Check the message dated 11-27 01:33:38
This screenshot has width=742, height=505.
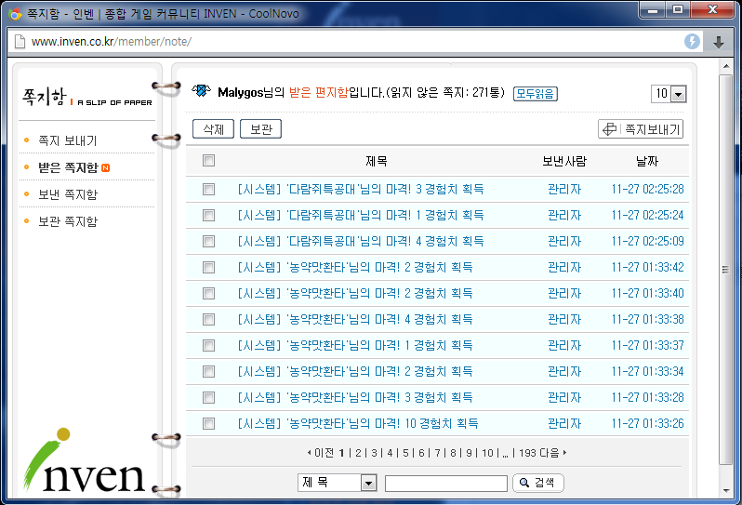click(208, 320)
